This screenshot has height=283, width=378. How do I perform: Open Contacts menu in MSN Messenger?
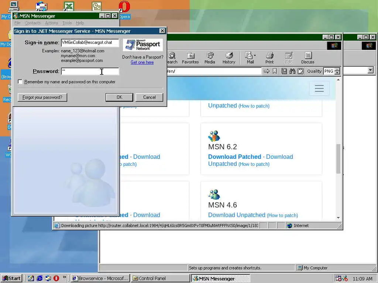tap(33, 23)
